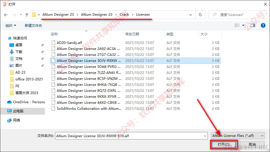This screenshot has height=152, width=270.
Task: Go up one folder level
Action: click(27, 15)
